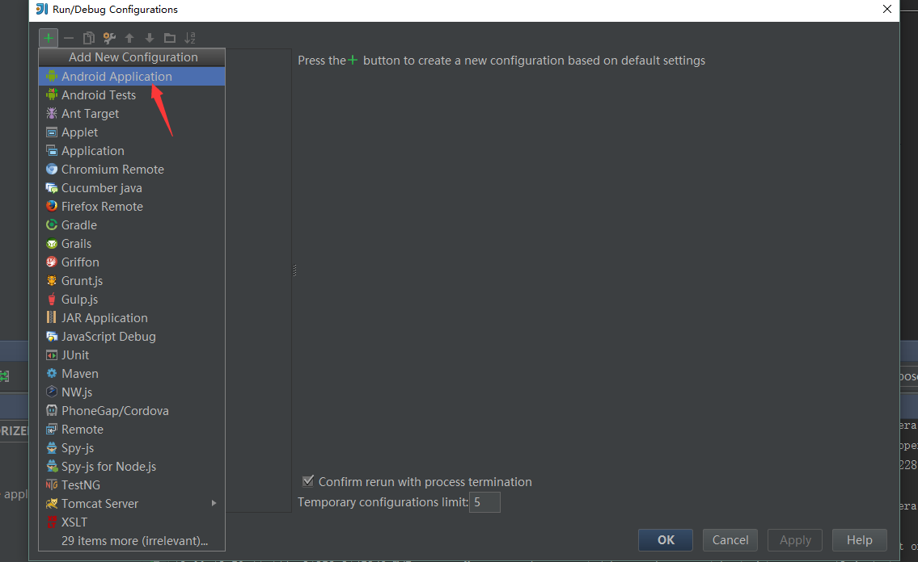The image size is (918, 562).
Task: Click the ant icon beside Ant Target
Action: [x=52, y=113]
